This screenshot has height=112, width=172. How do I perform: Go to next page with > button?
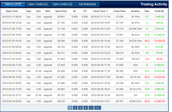coord(91,108)
